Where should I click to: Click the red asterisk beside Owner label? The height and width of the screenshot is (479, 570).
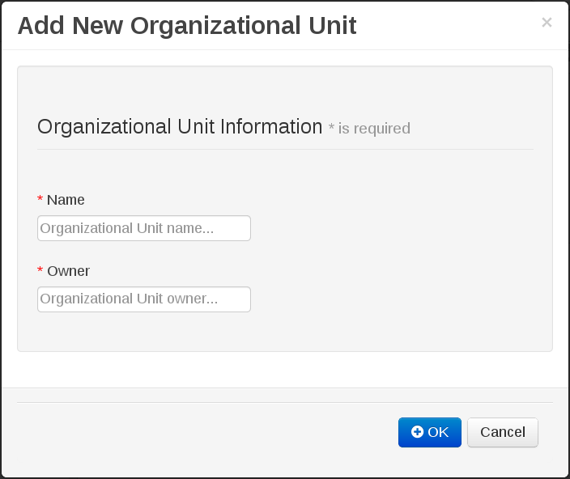click(x=40, y=270)
